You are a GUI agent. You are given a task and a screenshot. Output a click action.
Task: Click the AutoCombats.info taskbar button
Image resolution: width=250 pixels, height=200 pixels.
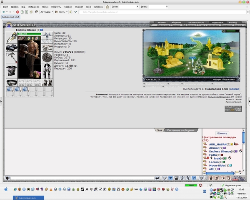click(28, 198)
